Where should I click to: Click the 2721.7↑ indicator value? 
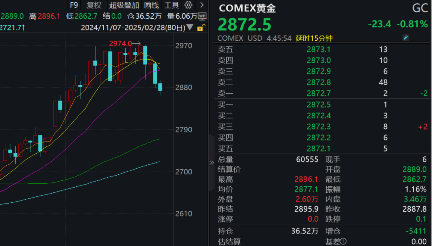coord(12,27)
